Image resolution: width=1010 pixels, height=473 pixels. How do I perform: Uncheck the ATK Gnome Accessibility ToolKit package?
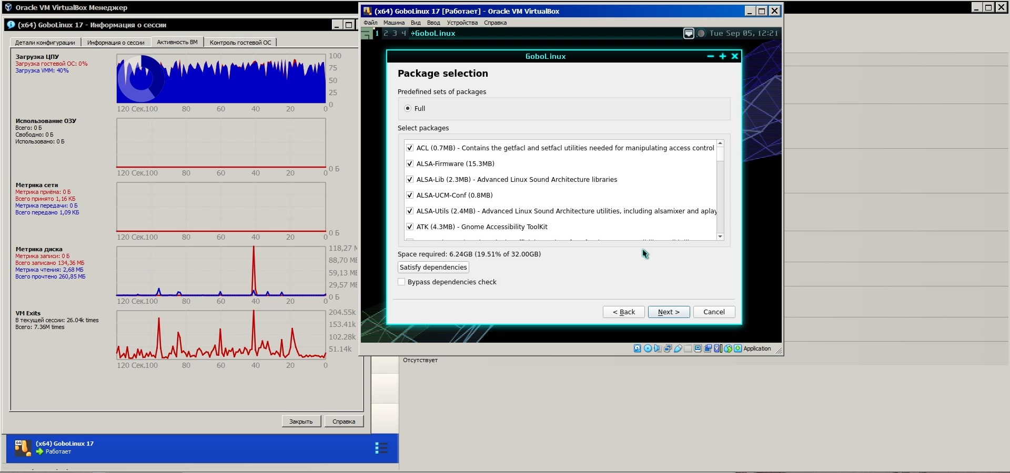pos(410,227)
